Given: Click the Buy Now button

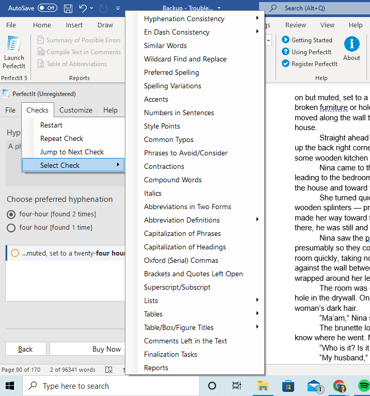Looking at the screenshot, I should pyautogui.click(x=106, y=349).
